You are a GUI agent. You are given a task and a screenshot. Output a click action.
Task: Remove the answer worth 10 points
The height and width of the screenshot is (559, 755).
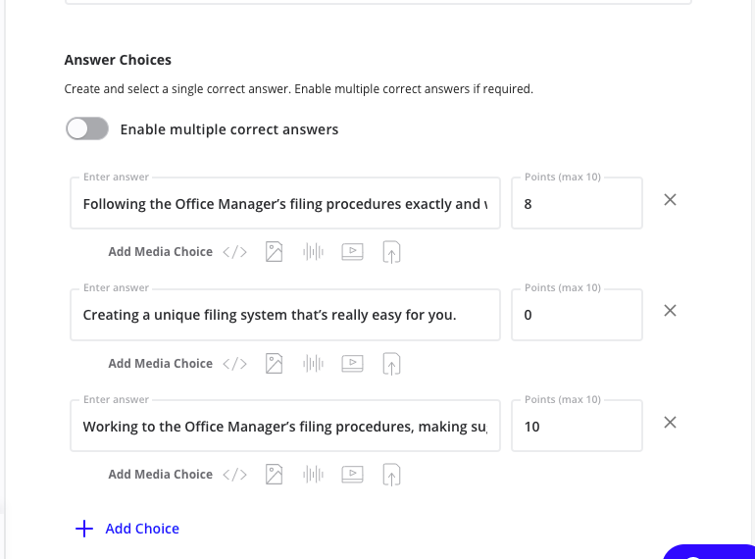671,423
